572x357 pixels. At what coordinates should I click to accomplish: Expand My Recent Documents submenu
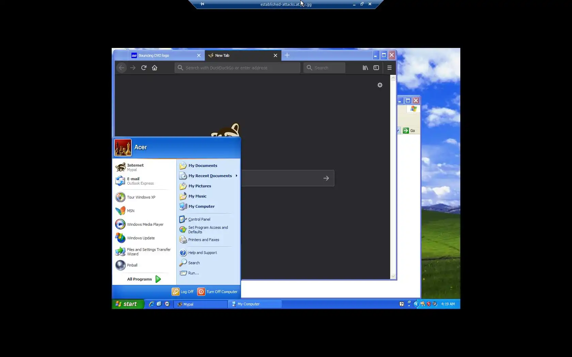tap(208, 176)
